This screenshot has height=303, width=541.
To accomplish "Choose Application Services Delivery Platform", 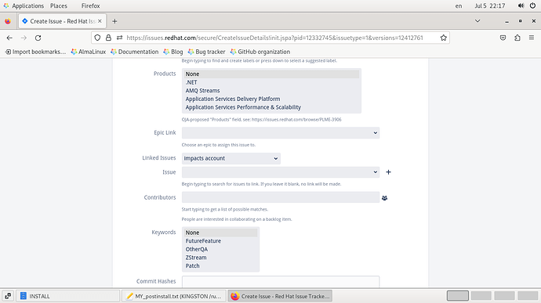I will [x=272, y=99].
